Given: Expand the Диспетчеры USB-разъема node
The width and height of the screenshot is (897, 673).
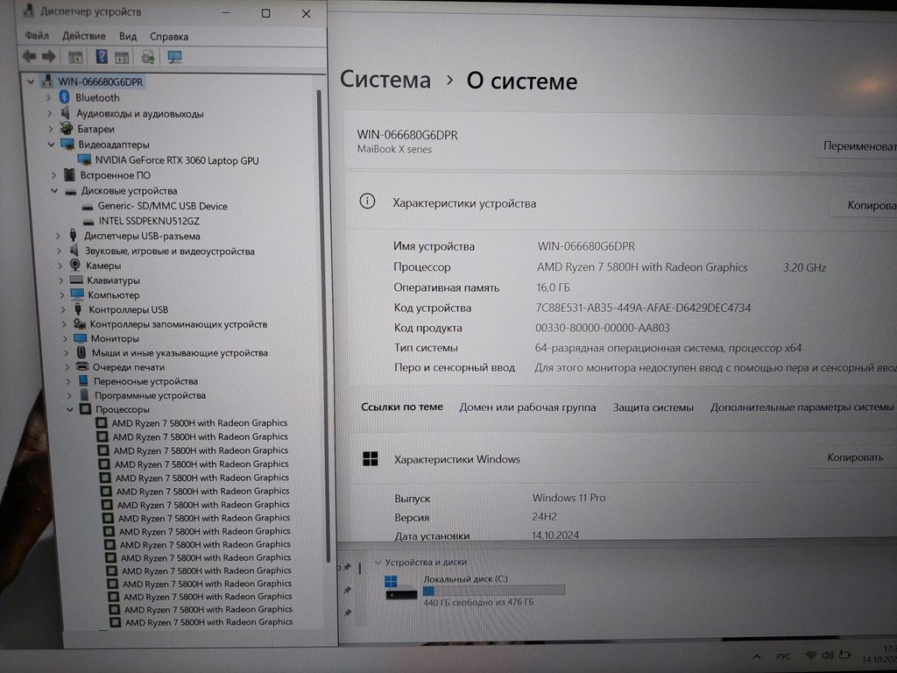Looking at the screenshot, I should point(57,235).
